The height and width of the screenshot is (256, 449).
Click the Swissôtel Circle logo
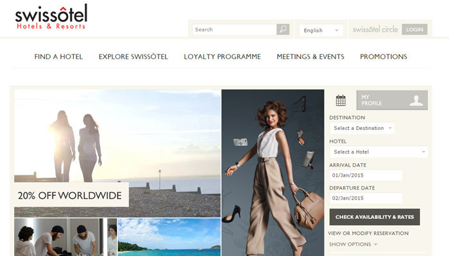pyautogui.click(x=375, y=29)
